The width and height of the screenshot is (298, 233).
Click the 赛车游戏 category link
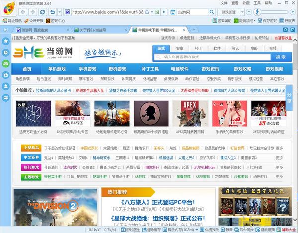[86, 79]
